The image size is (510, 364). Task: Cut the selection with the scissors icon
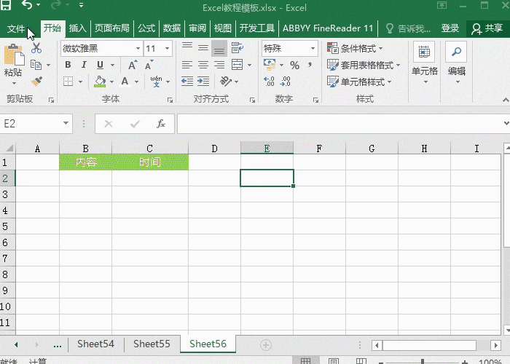click(x=36, y=48)
